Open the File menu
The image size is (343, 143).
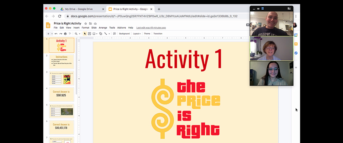click(x=56, y=28)
